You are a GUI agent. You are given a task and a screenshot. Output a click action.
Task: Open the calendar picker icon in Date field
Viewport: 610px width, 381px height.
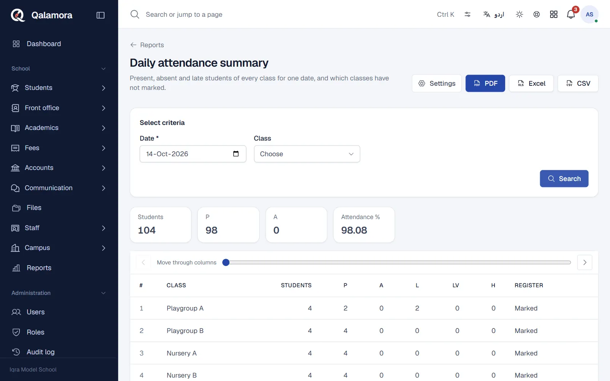click(236, 154)
